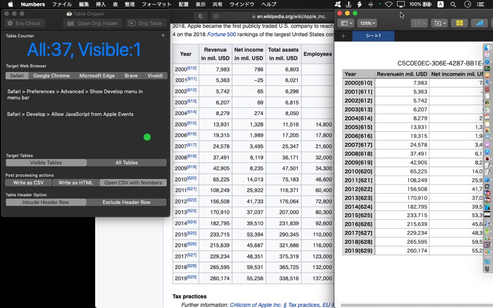This screenshot has width=493, height=308.
Task: Follow the Fortune 500 link on Wikipedia
Action: tap(222, 34)
